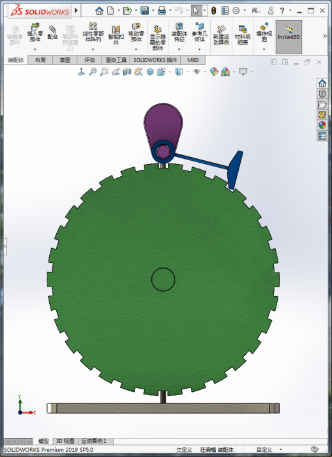Expand the Save button dropdown arrow
The height and width of the screenshot is (457, 332).
(x=153, y=11)
